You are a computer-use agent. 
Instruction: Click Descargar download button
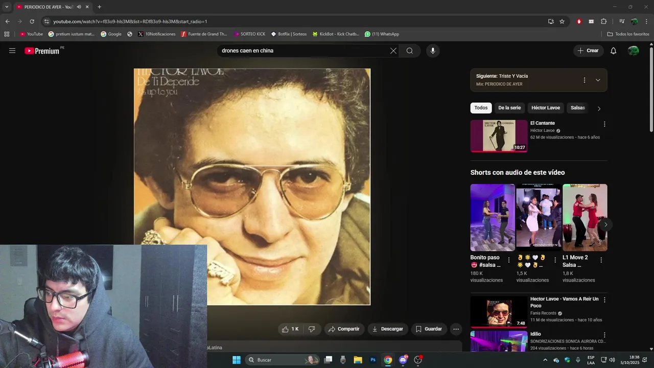387,329
